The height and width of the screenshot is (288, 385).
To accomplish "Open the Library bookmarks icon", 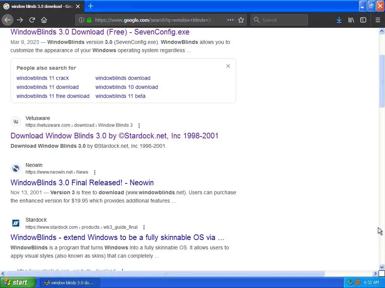I will (351, 20).
